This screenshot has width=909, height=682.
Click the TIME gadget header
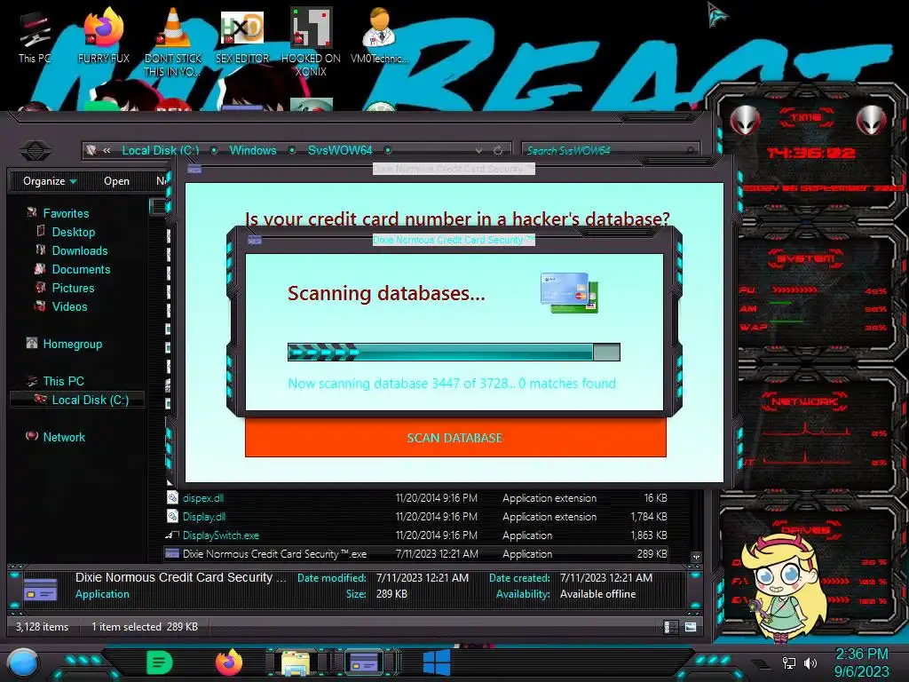[806, 118]
